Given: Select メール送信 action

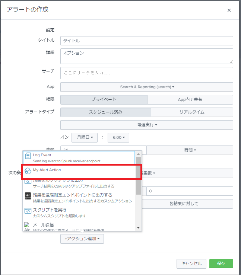Looking at the screenshot, I should point(79,226).
